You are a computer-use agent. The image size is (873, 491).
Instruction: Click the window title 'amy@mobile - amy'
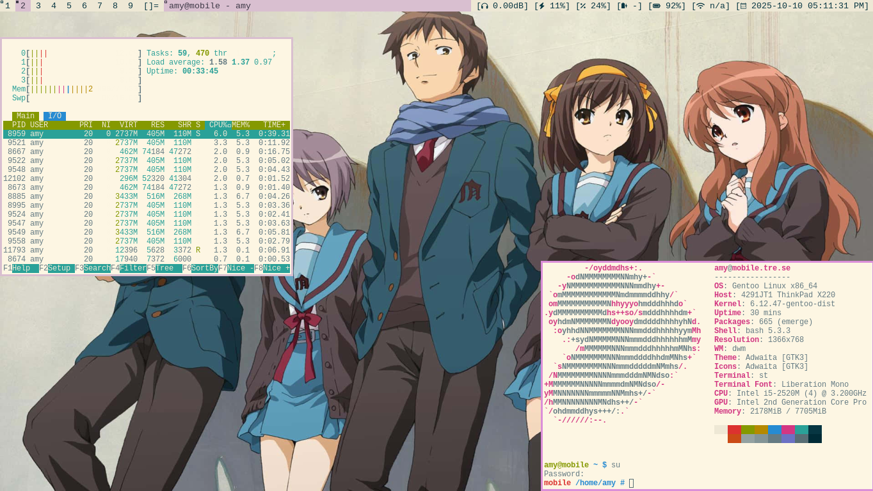(x=210, y=6)
